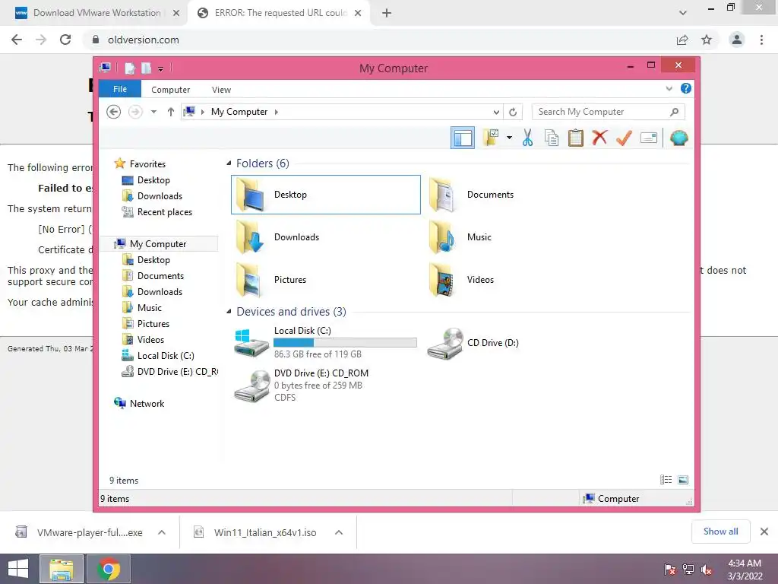Open the Windows Start button

18,569
